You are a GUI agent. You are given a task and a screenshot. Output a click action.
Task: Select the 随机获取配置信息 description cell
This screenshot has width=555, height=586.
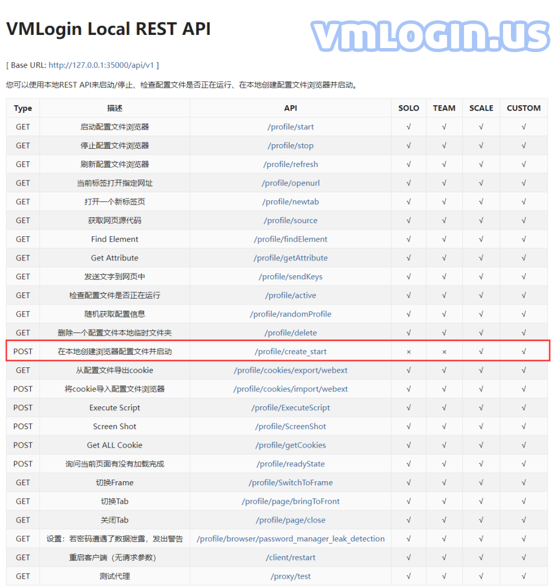115,314
